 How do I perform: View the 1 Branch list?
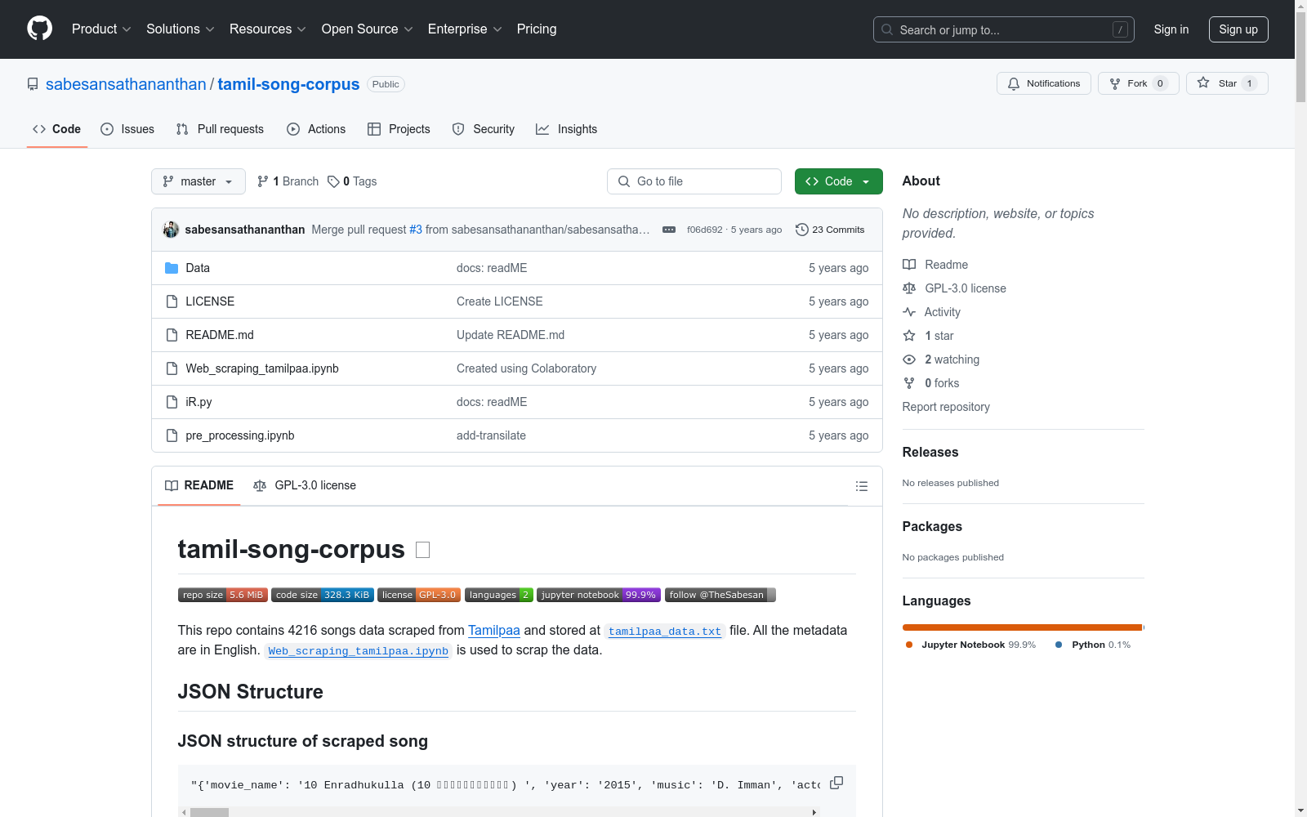tap(288, 181)
